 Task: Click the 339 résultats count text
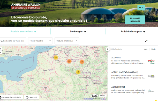[116, 49]
